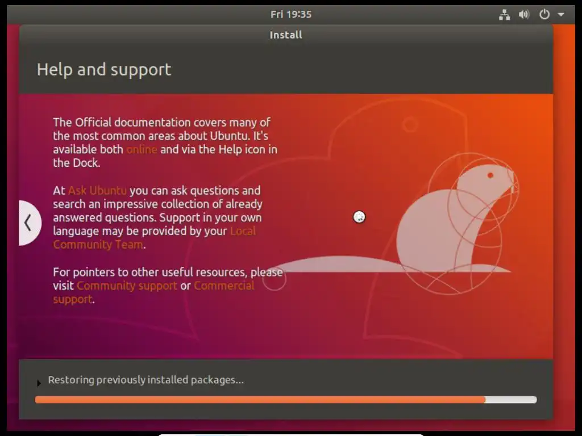Open the clock showing Fri 19:35

[291, 14]
